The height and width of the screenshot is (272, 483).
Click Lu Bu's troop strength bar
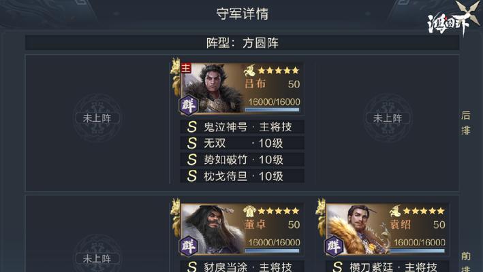[x=272, y=109]
